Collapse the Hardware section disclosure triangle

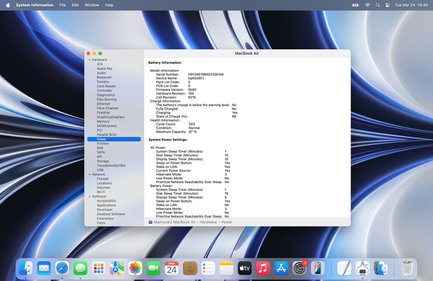[x=89, y=60]
